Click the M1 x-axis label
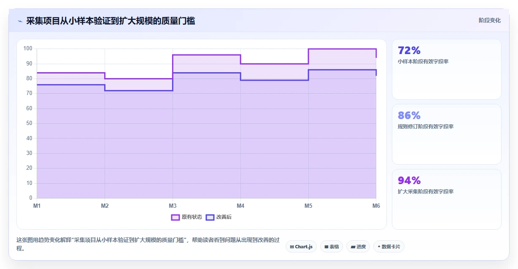This screenshot has width=518, height=269. [x=37, y=206]
